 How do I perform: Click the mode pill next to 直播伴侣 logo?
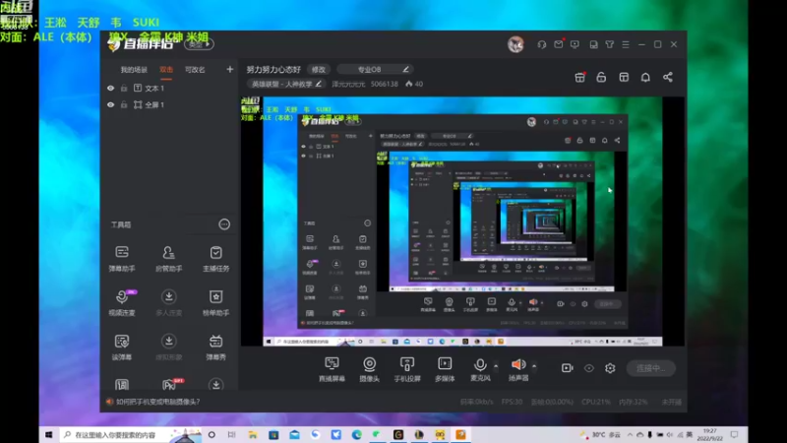[199, 44]
